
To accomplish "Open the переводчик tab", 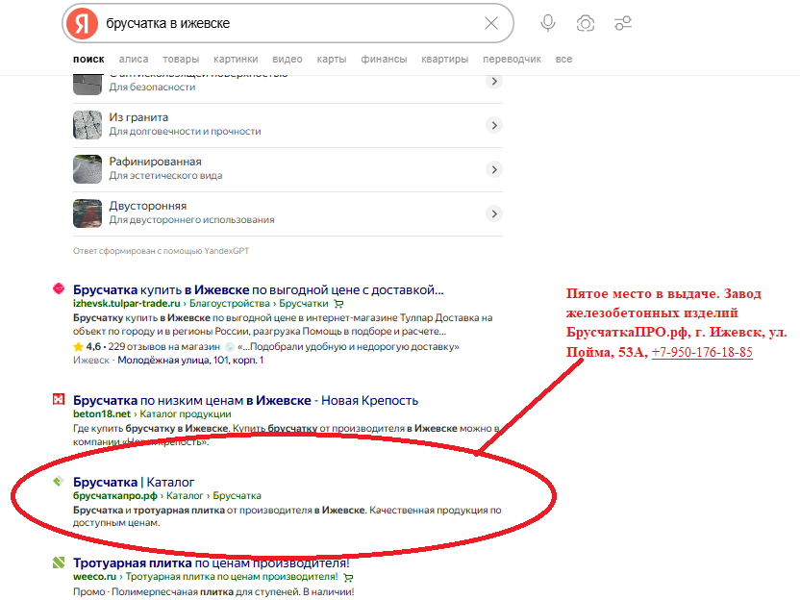I will point(512,60).
